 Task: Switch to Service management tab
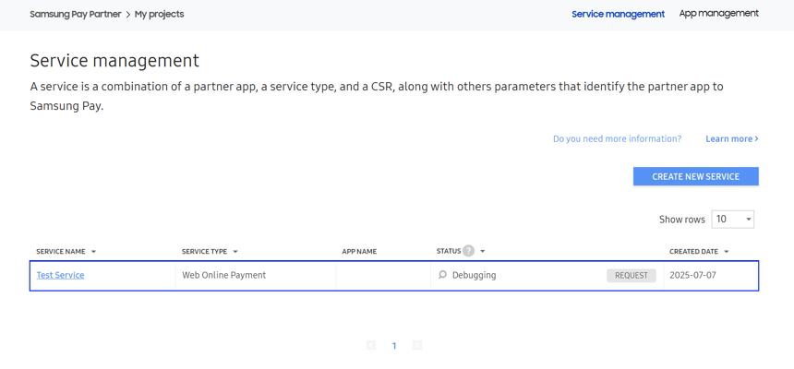(x=618, y=14)
